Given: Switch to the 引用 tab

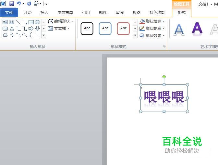Looking at the screenshot, I should (x=86, y=13).
